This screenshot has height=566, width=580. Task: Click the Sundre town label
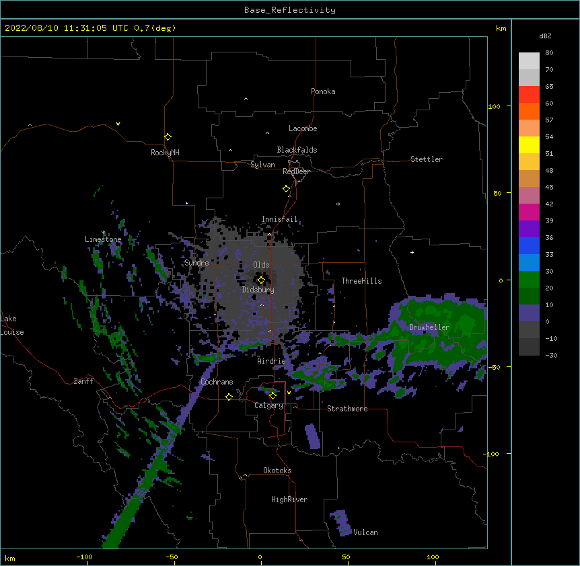click(196, 263)
